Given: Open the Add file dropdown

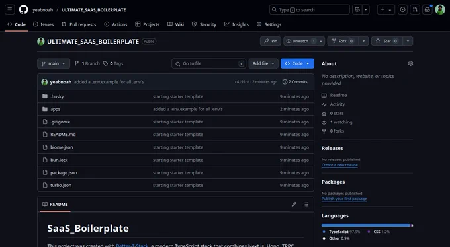Looking at the screenshot, I should 263,63.
